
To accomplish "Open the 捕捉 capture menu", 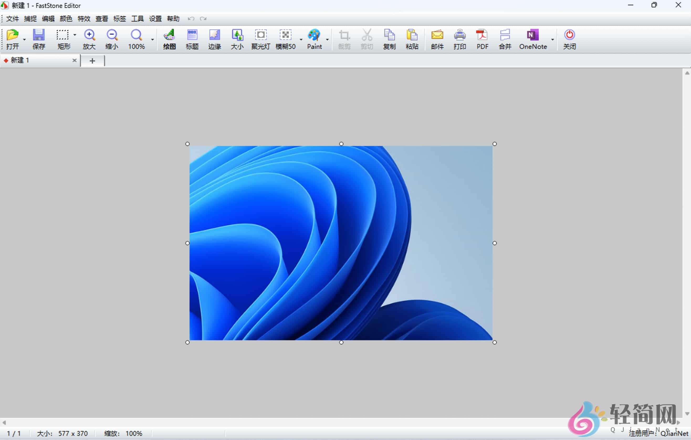I will (x=30, y=19).
